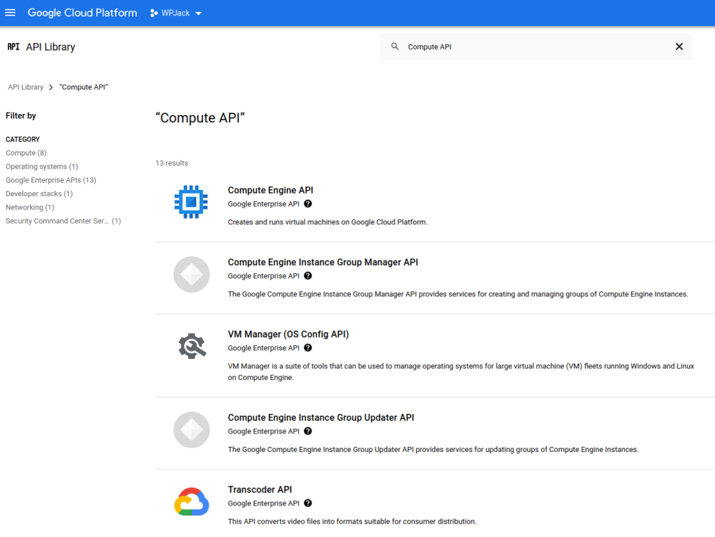Filter by Operating systems (1) category
This screenshot has width=715, height=537.
42,166
